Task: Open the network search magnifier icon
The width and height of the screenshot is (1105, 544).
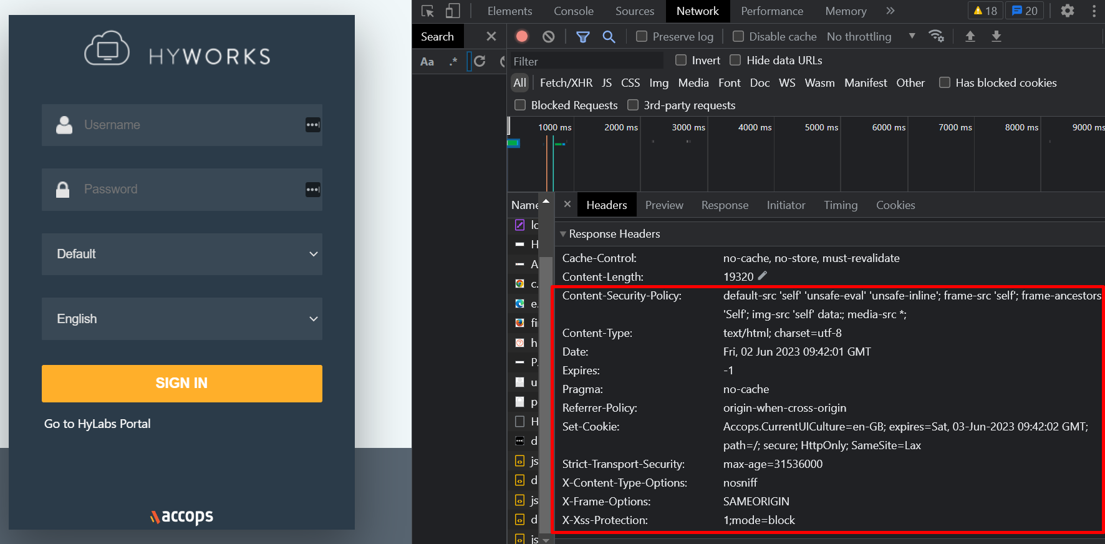Action: tap(609, 37)
